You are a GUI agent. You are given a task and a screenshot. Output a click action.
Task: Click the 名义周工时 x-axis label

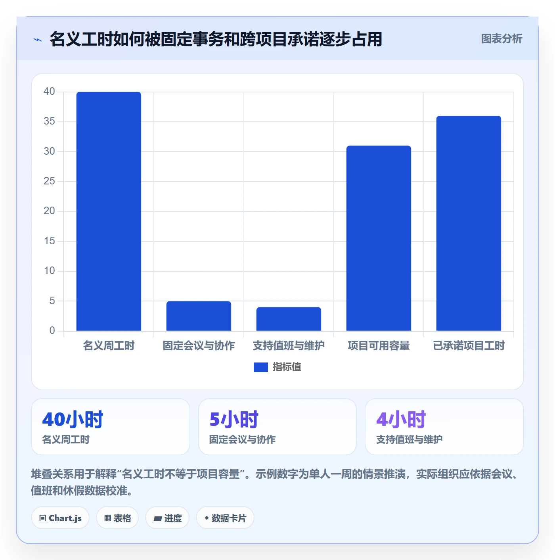tap(109, 346)
